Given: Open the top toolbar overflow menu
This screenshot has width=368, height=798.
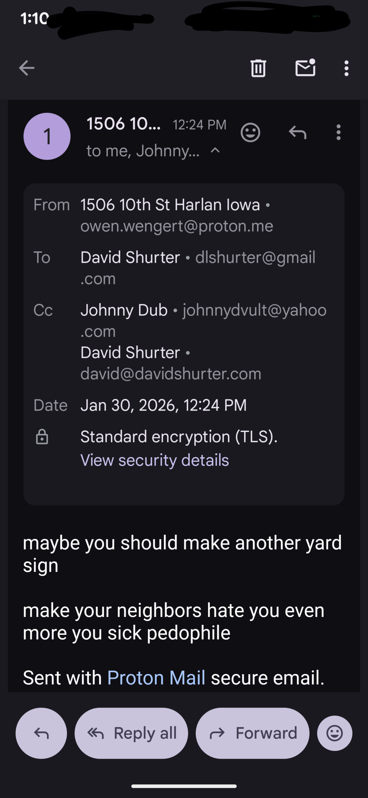Looking at the screenshot, I should 346,68.
